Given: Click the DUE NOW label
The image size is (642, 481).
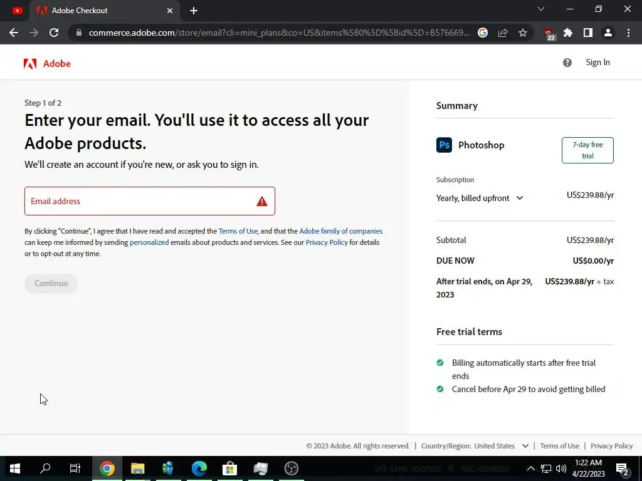Looking at the screenshot, I should pyautogui.click(x=455, y=261).
